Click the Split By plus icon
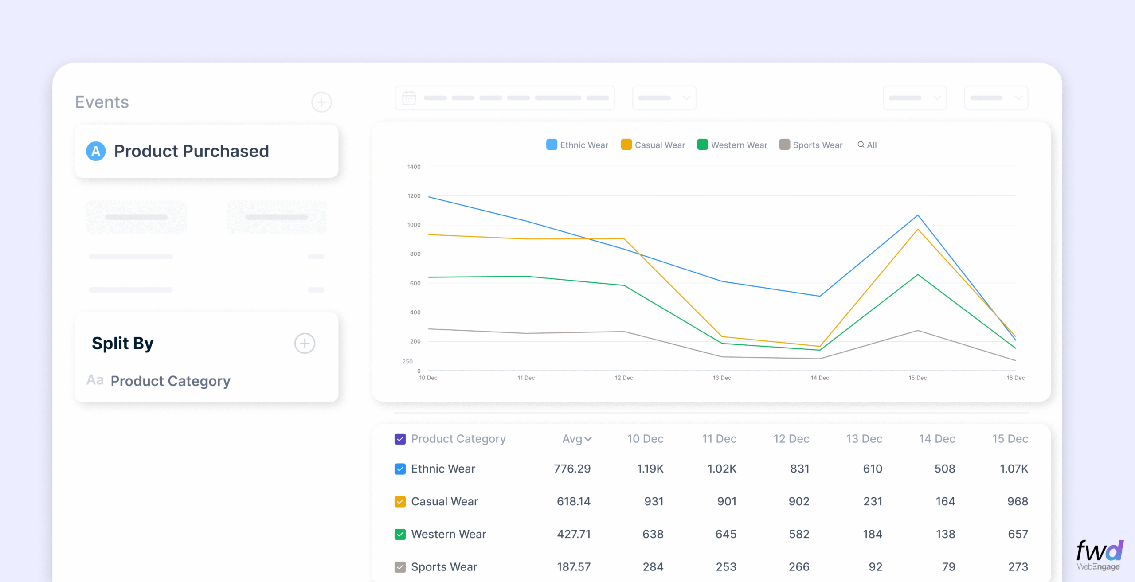The width and height of the screenshot is (1135, 582). coord(305,344)
